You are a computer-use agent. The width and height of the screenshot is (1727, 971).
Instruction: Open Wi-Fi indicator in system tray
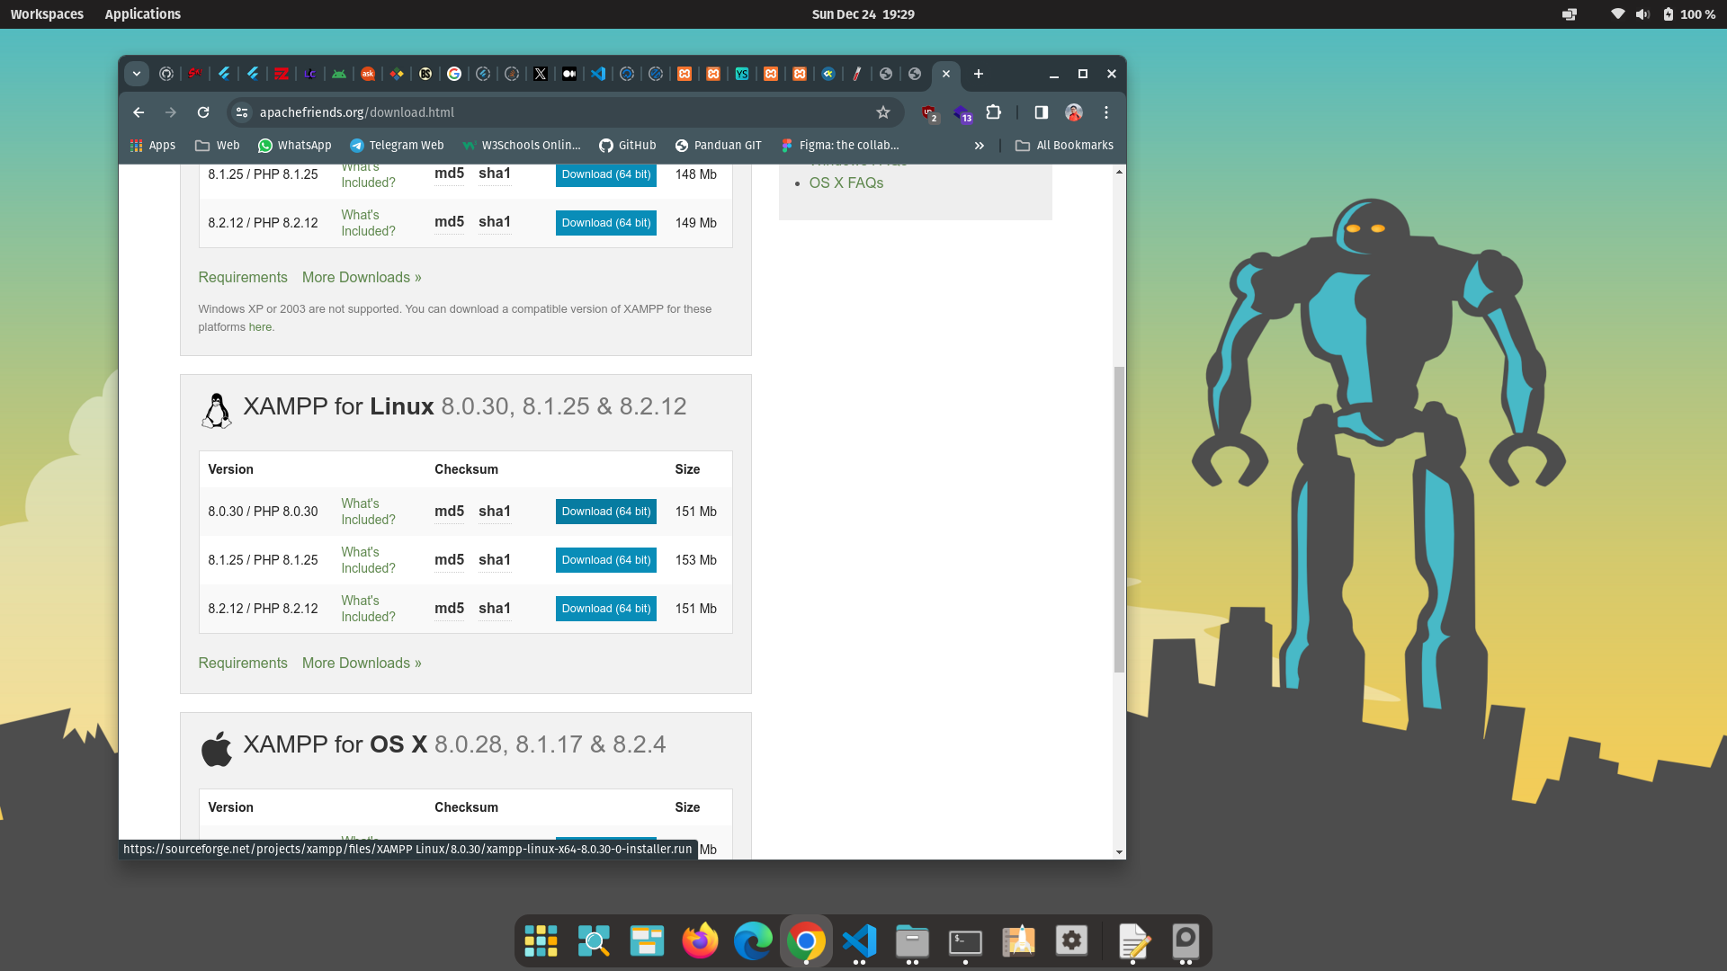(x=1617, y=14)
